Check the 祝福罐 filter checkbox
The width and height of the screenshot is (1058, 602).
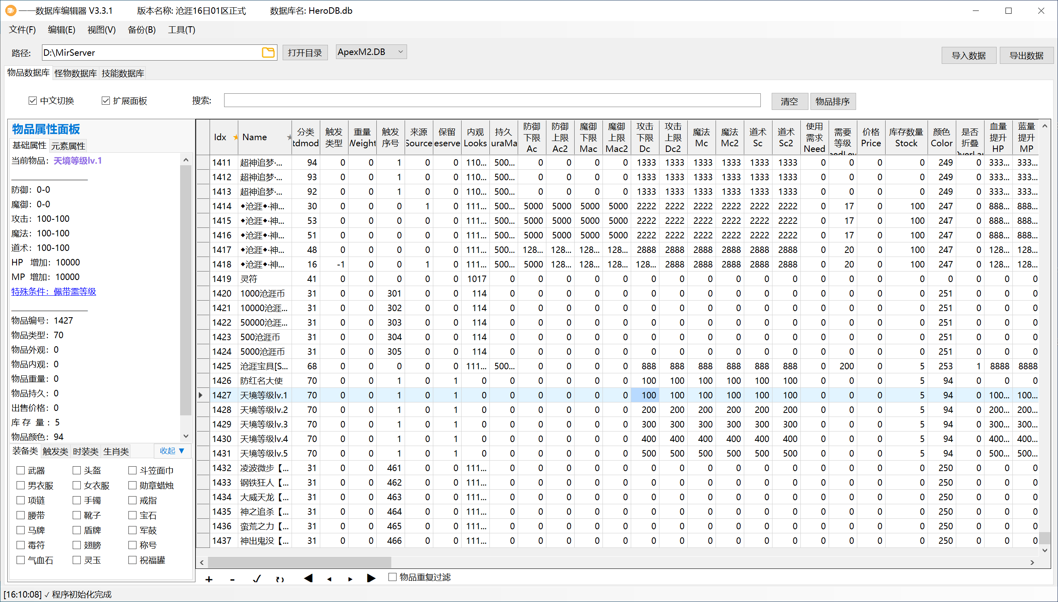coord(132,560)
